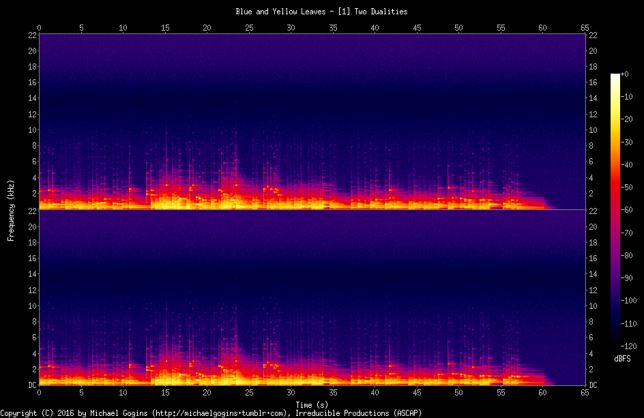The image size is (644, 418).
Task: Click the title "Blue and Yellow Leaves - [1] Two Dualities"
Action: 321,12
